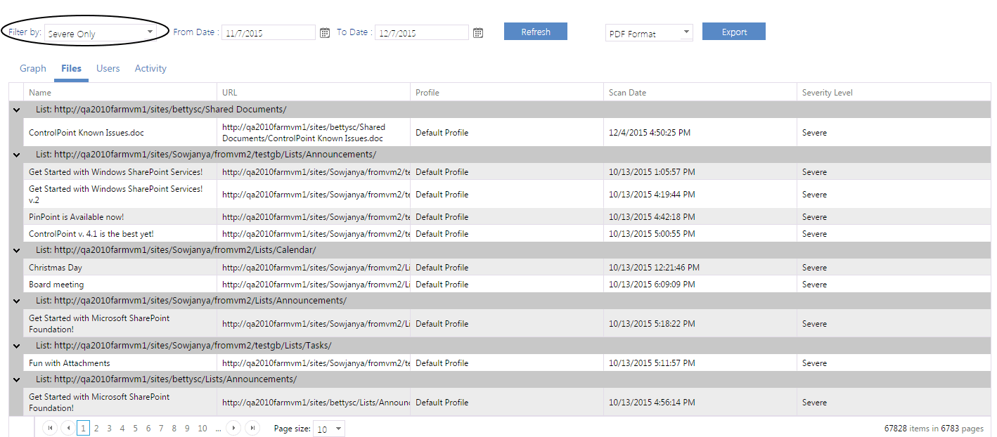Open the To Date calendar picker
Screen dimensions: 997x437
click(x=477, y=32)
